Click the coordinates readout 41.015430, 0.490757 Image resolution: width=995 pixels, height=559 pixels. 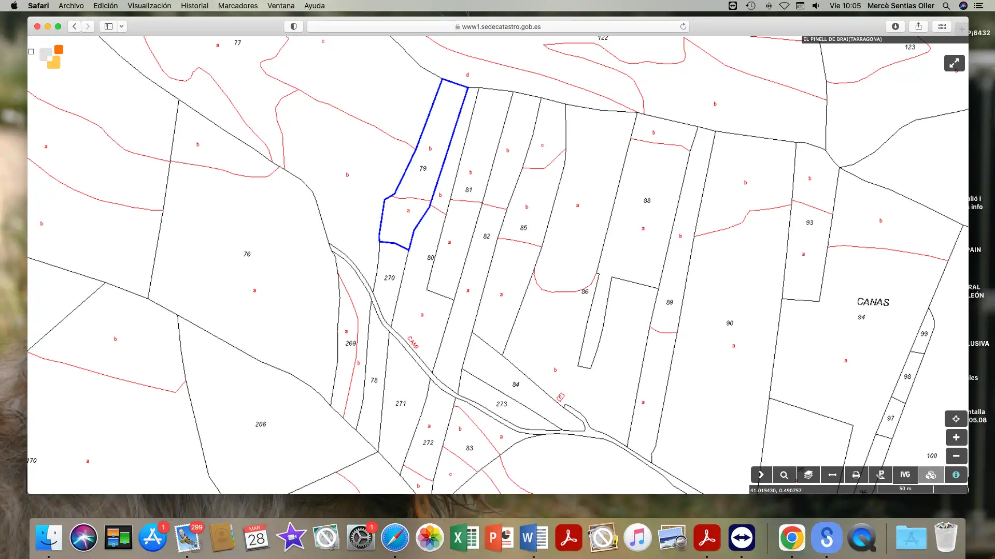pos(776,490)
